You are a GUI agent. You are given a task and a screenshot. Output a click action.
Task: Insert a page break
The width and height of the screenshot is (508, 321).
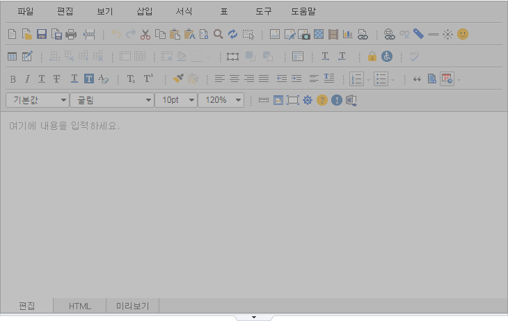(89, 34)
